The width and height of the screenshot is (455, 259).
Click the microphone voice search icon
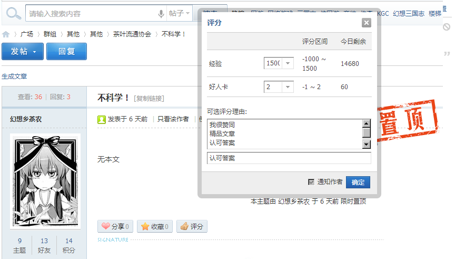click(x=161, y=14)
